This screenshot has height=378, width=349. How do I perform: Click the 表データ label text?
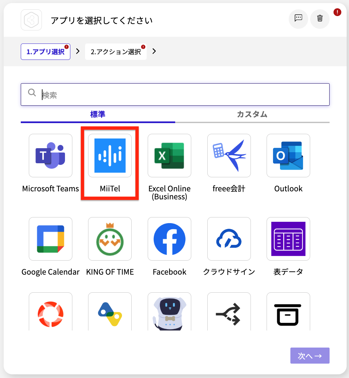tap(288, 272)
